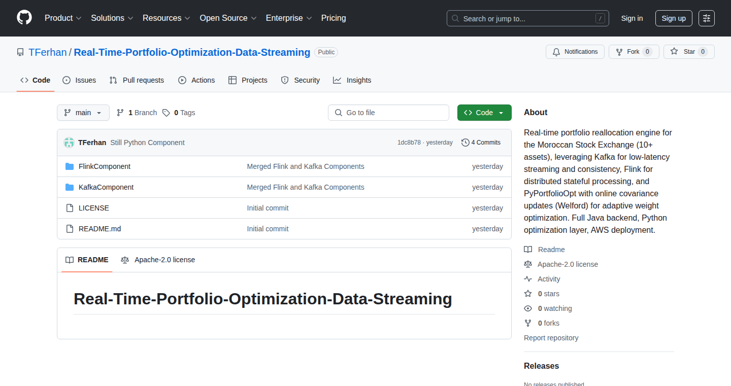
Task: Open the repository name link in header
Action: [x=192, y=52]
